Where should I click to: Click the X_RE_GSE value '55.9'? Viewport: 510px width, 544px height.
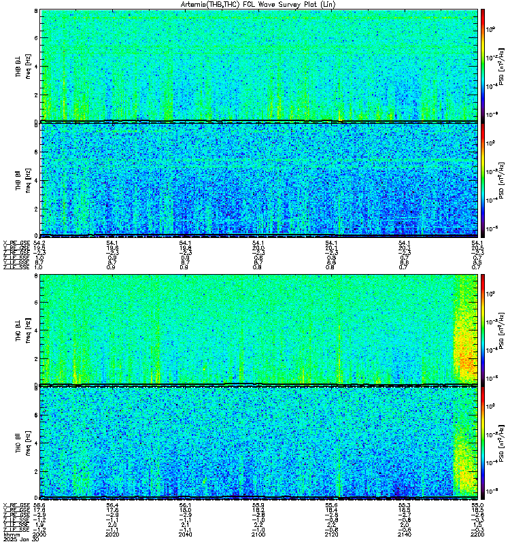258,505
